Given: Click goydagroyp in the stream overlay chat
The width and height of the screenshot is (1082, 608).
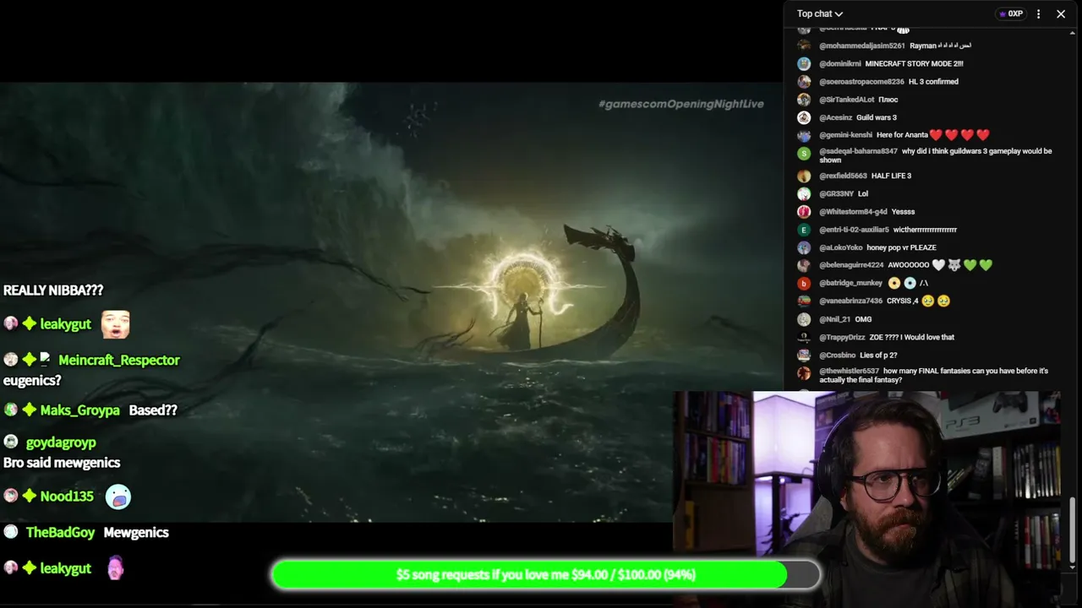Looking at the screenshot, I should [61, 442].
